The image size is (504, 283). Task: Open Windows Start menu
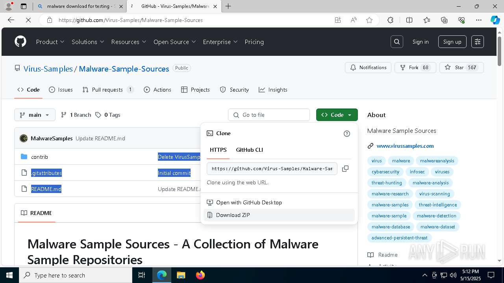pyautogui.click(x=9, y=275)
